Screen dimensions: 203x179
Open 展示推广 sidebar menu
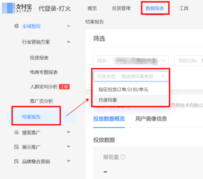(31, 147)
